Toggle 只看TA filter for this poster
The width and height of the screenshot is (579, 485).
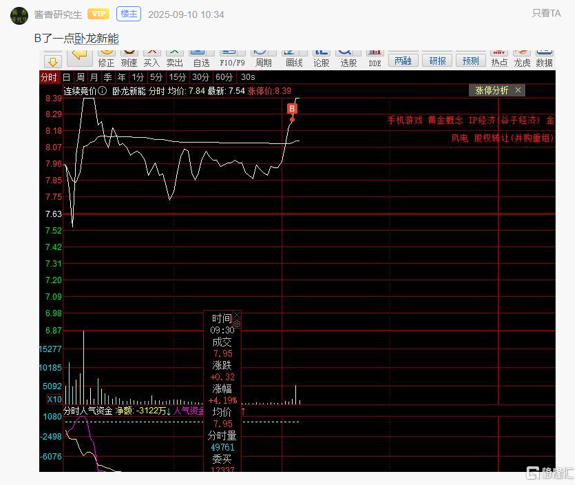(546, 13)
